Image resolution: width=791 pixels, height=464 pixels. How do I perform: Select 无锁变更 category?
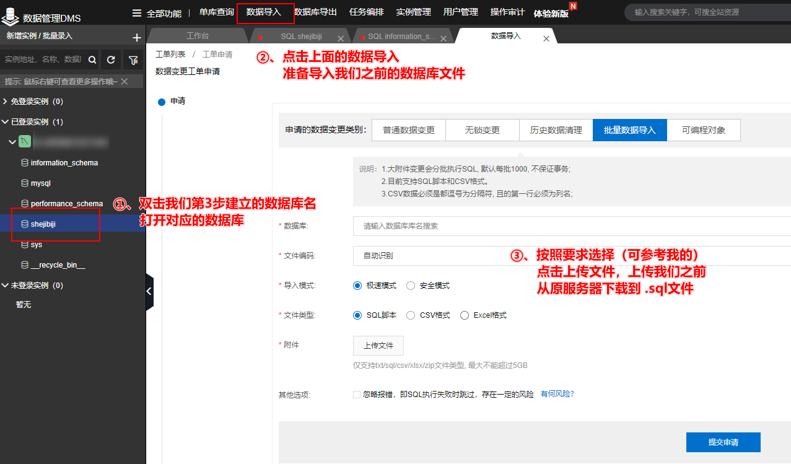click(x=483, y=130)
